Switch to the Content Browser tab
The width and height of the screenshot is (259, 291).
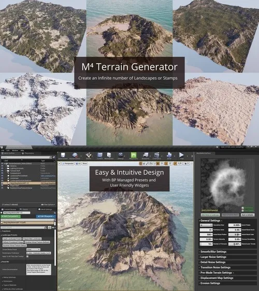pyautogui.click(x=9, y=209)
